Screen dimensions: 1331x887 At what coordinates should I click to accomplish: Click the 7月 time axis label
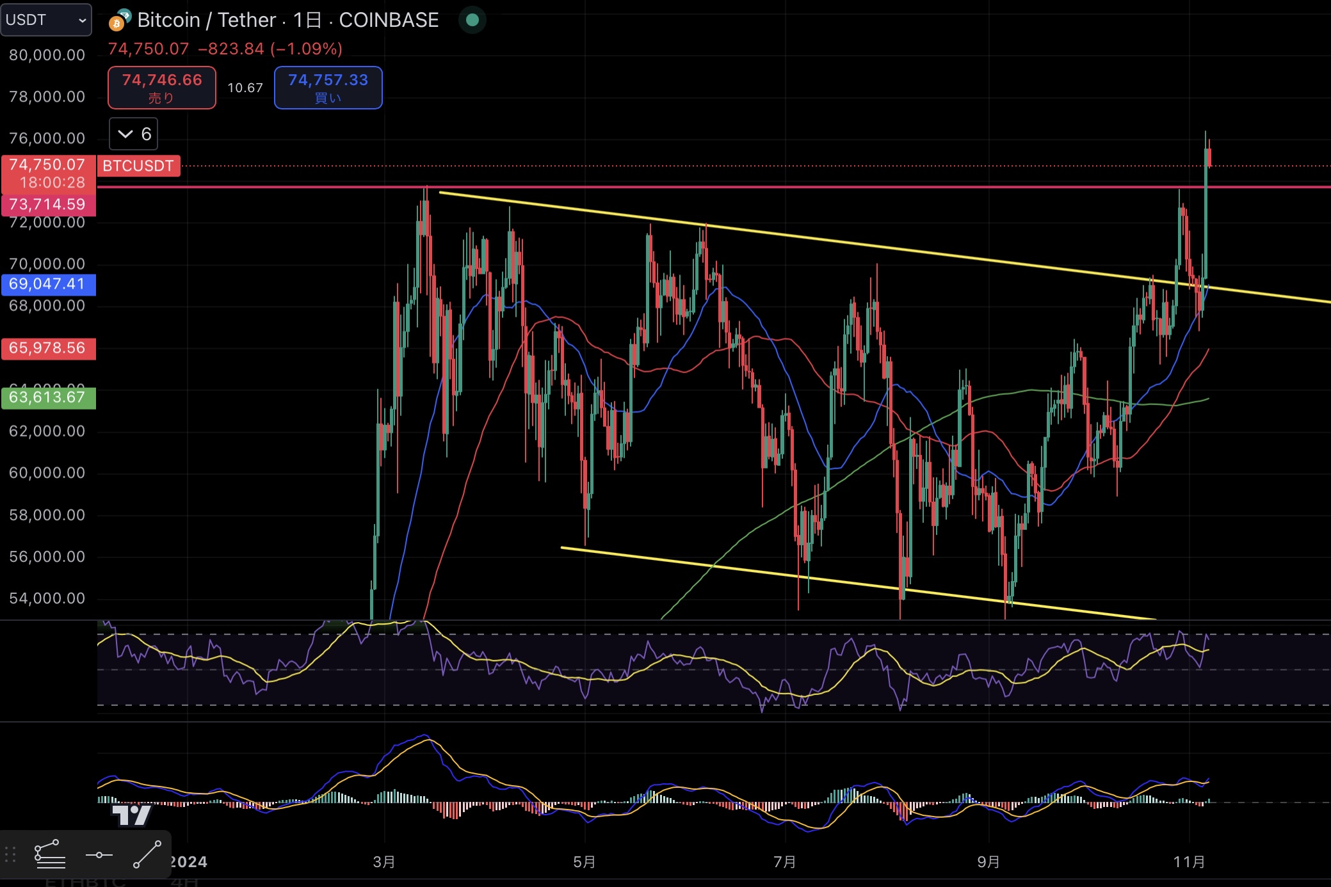(x=785, y=862)
